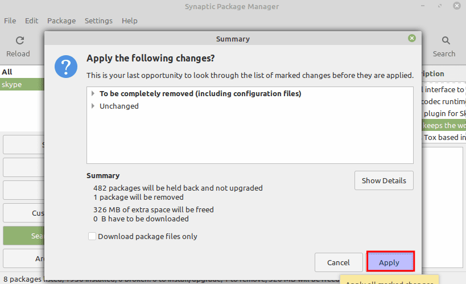Image resolution: width=466 pixels, height=284 pixels.
Task: Close the Summary dialog with green X
Action: tap(411, 39)
